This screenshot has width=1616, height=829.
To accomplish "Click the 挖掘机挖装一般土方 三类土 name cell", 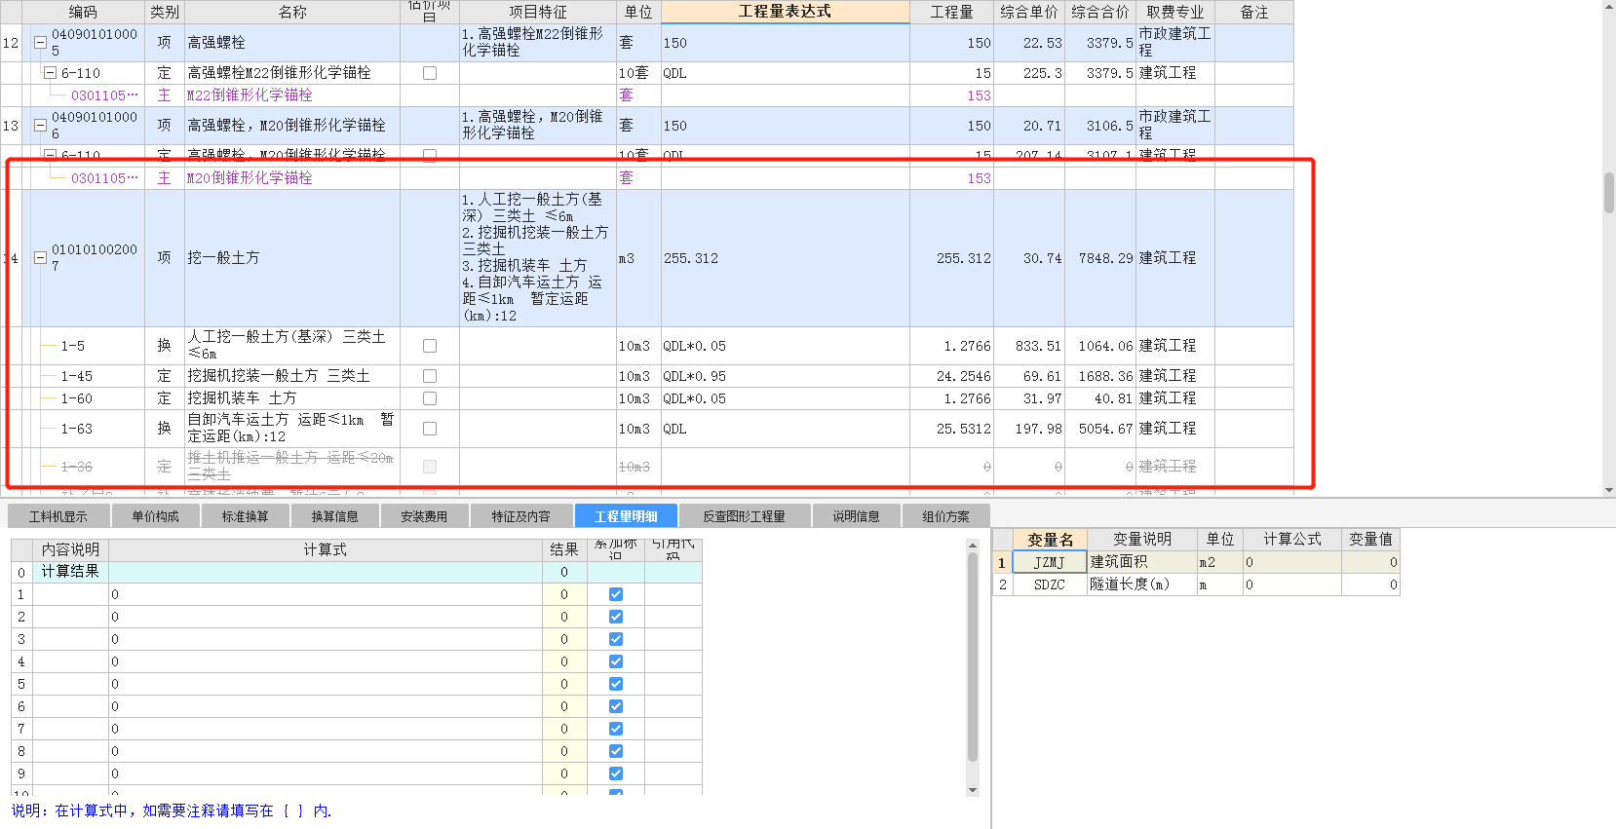I will pyautogui.click(x=292, y=376).
